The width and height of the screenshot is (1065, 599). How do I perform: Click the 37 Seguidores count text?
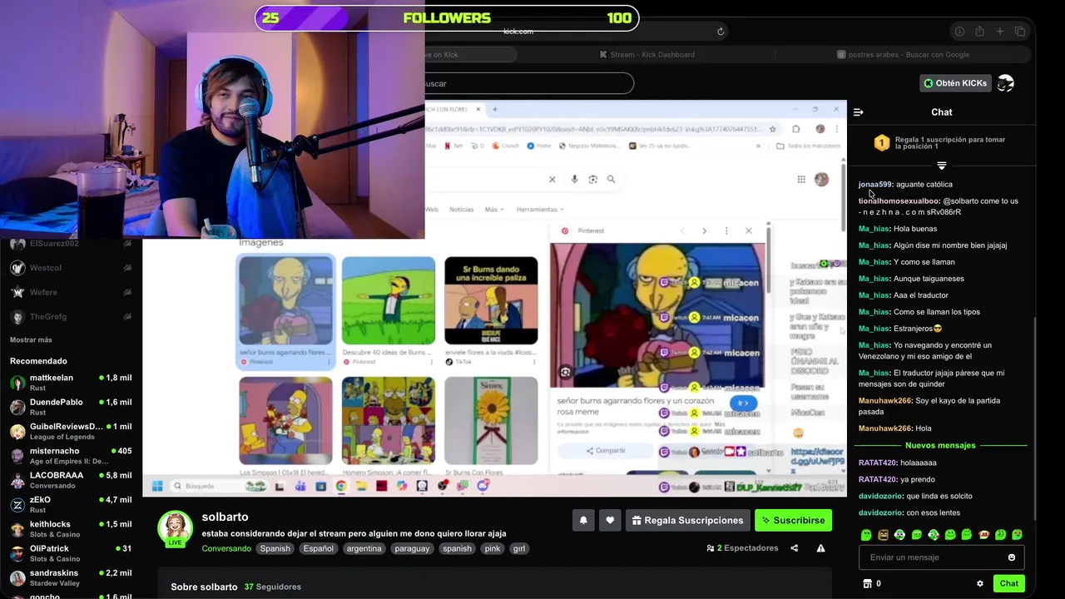tap(273, 587)
